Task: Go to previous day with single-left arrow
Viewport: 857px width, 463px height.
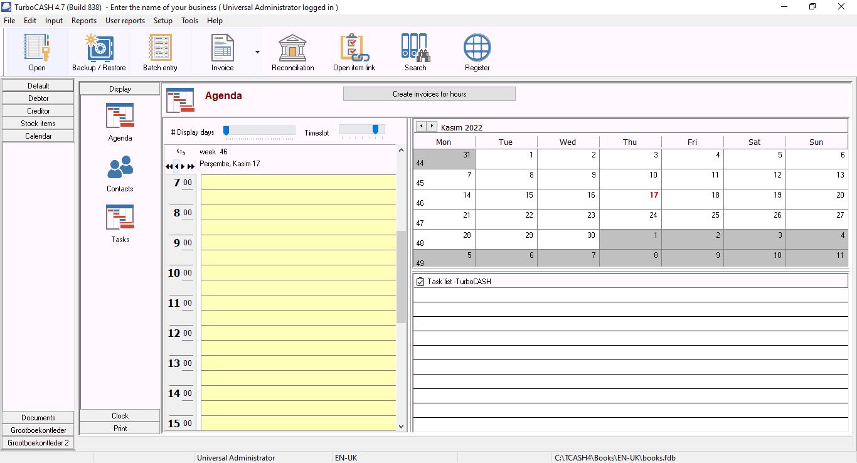Action: click(x=176, y=166)
